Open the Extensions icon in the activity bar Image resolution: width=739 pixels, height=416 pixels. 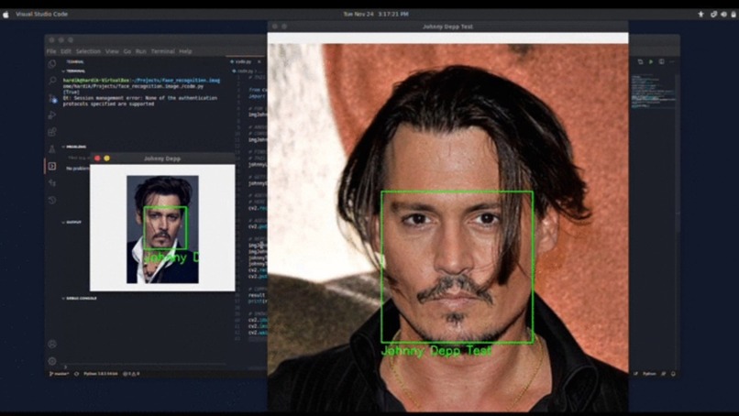point(52,132)
